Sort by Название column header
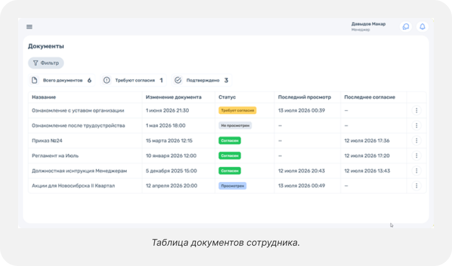The height and width of the screenshot is (266, 452). tap(44, 97)
